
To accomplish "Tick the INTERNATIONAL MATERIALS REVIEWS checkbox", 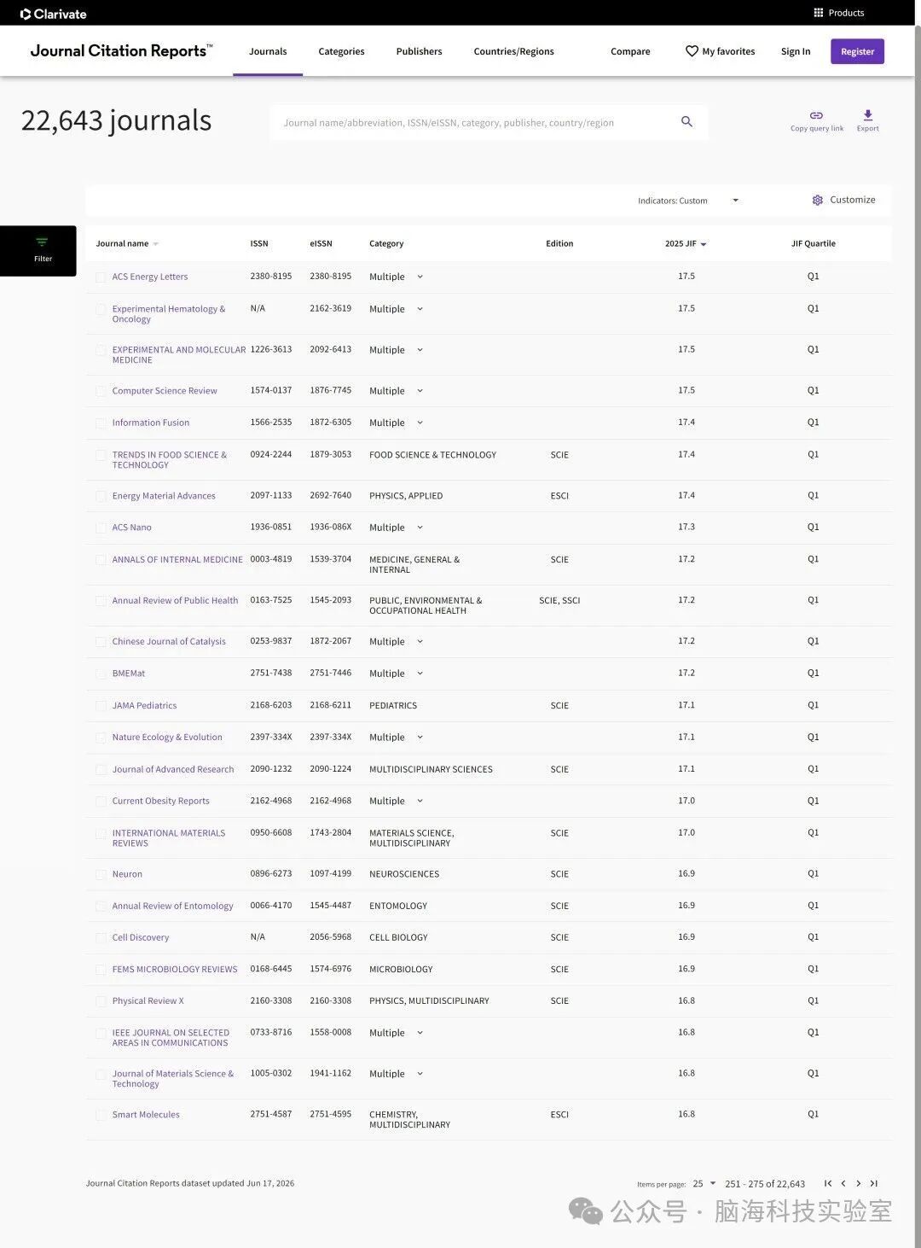I will [x=101, y=834].
